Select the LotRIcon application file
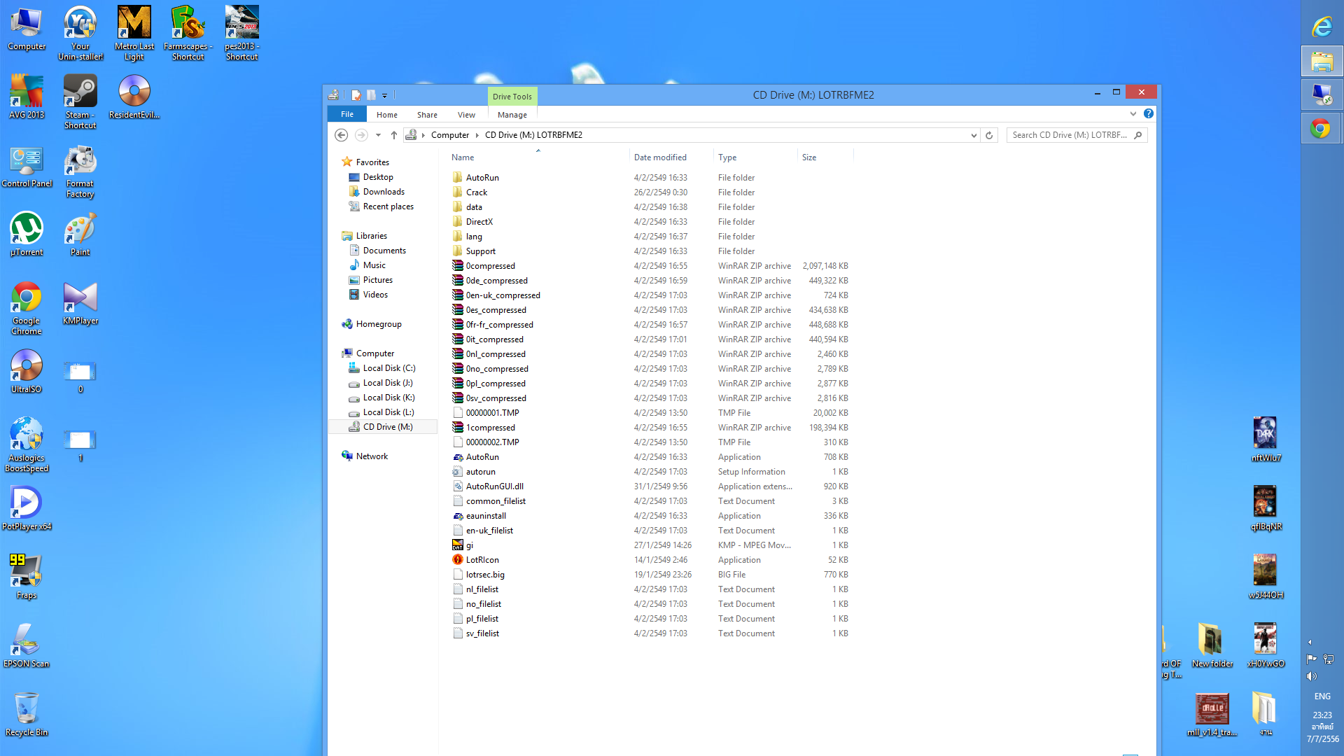The image size is (1344, 756). click(x=482, y=560)
